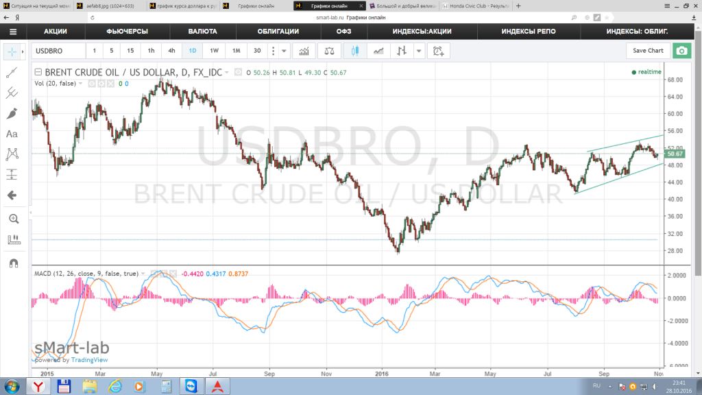Screen dimensions: 702x395
Task: Collapse the Brent Crude Oil legend box
Action: (x=38, y=72)
